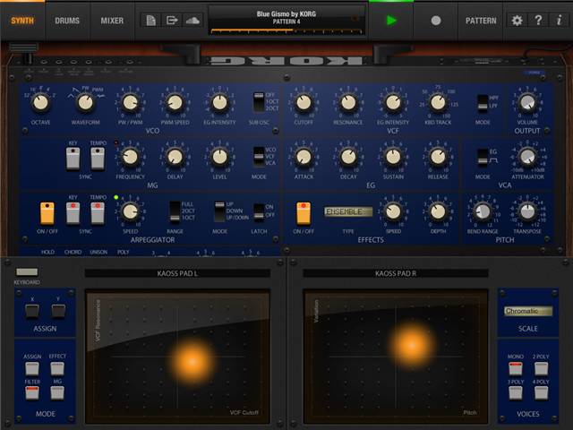Screen dimensions: 573x430
Task: Click the VCF CUTOFF knob
Action: pos(304,103)
